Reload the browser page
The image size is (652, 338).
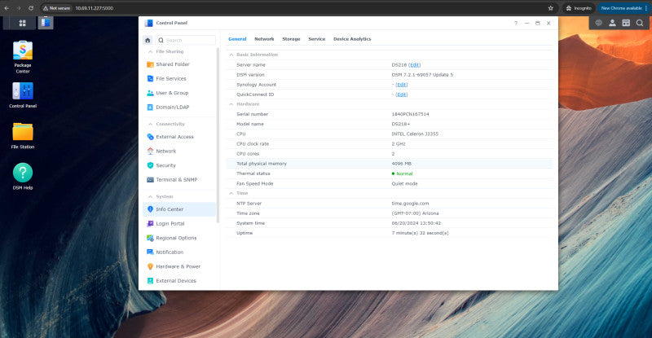pyautogui.click(x=31, y=8)
